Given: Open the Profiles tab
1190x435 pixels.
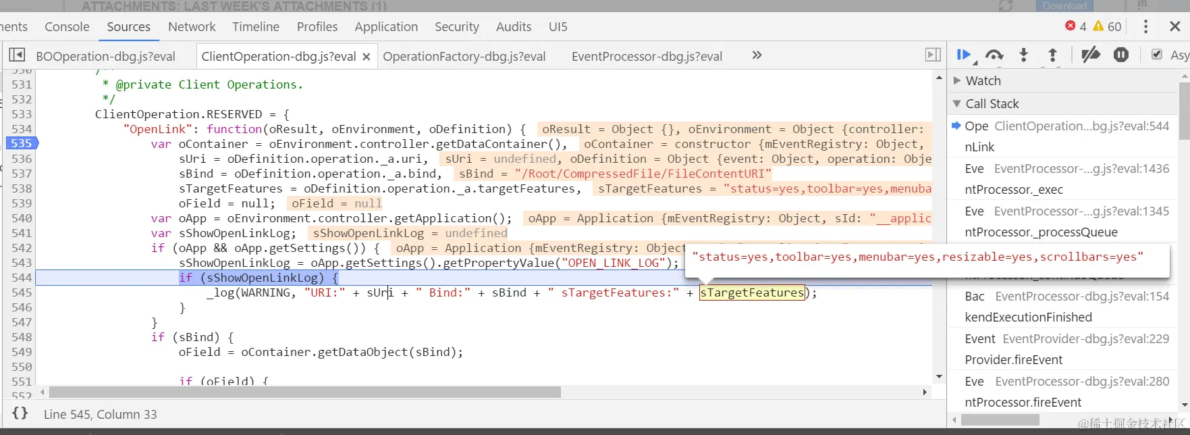Looking at the screenshot, I should [317, 26].
